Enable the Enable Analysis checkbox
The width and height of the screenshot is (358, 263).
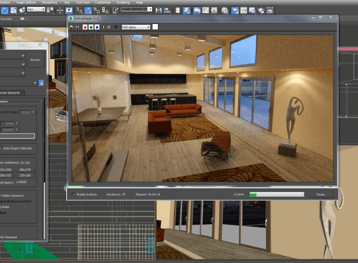74,194
